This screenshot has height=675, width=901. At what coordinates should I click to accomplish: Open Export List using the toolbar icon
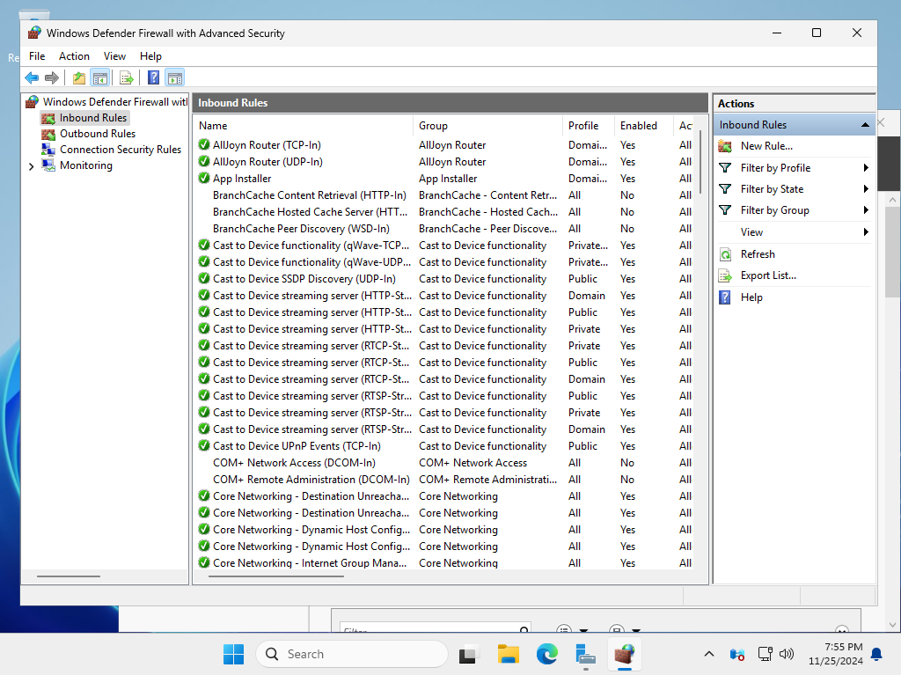pos(126,77)
